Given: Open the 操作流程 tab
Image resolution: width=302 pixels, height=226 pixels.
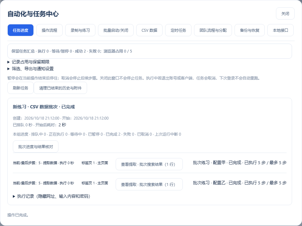Looking at the screenshot, I should pyautogui.click(x=49, y=30).
